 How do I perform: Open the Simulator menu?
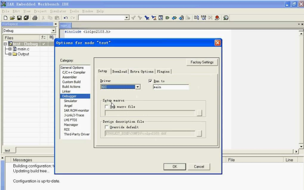(x=58, y=11)
